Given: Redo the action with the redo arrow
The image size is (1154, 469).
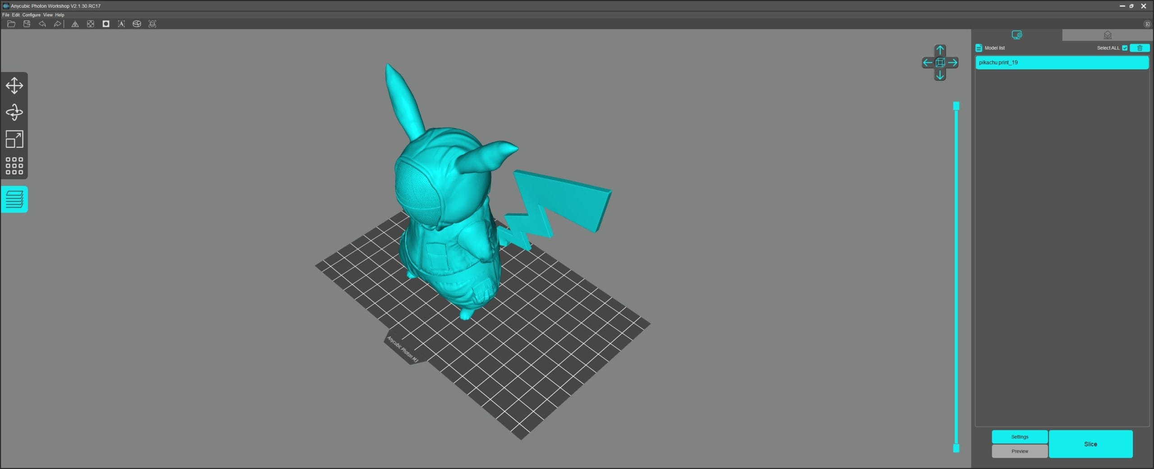Looking at the screenshot, I should click(57, 24).
